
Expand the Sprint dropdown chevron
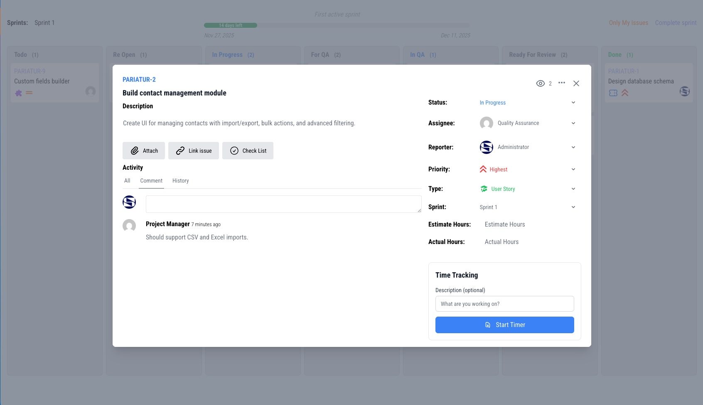click(x=573, y=207)
